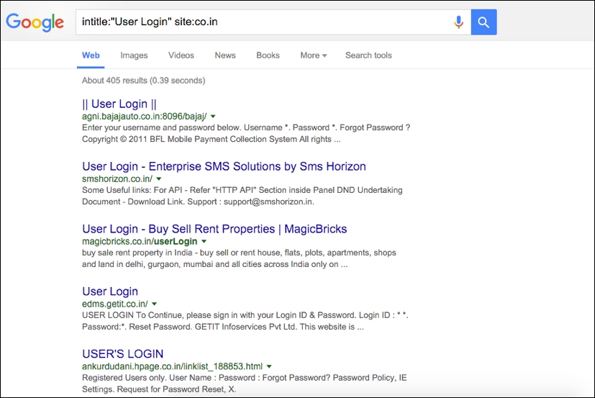This screenshot has height=398, width=595.
Task: Click the ankurdudani.hpage.co.in/linklist_188853.html URL text
Action: coord(172,366)
